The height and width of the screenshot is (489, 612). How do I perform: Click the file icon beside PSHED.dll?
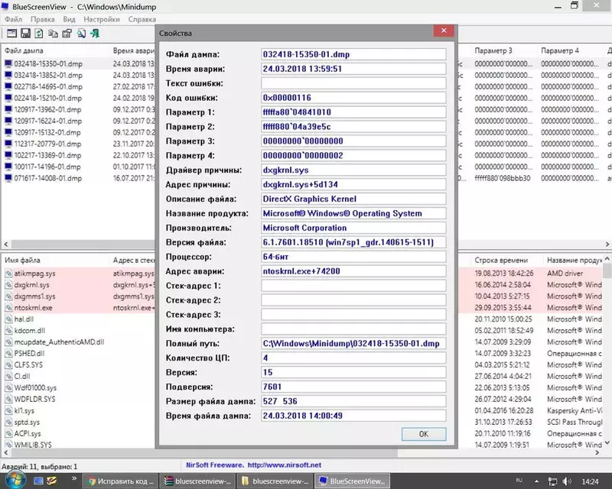point(8,353)
